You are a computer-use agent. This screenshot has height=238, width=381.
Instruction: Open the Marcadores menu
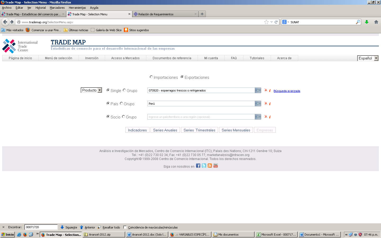[x=57, y=8]
